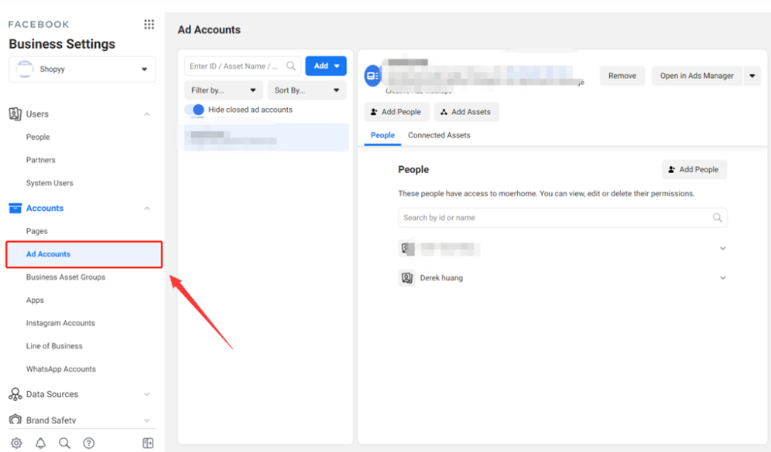Click the blue Add button
This screenshot has width=771, height=452.
click(326, 66)
